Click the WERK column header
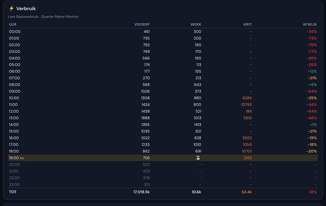The width and height of the screenshot is (326, 206). point(196,24)
